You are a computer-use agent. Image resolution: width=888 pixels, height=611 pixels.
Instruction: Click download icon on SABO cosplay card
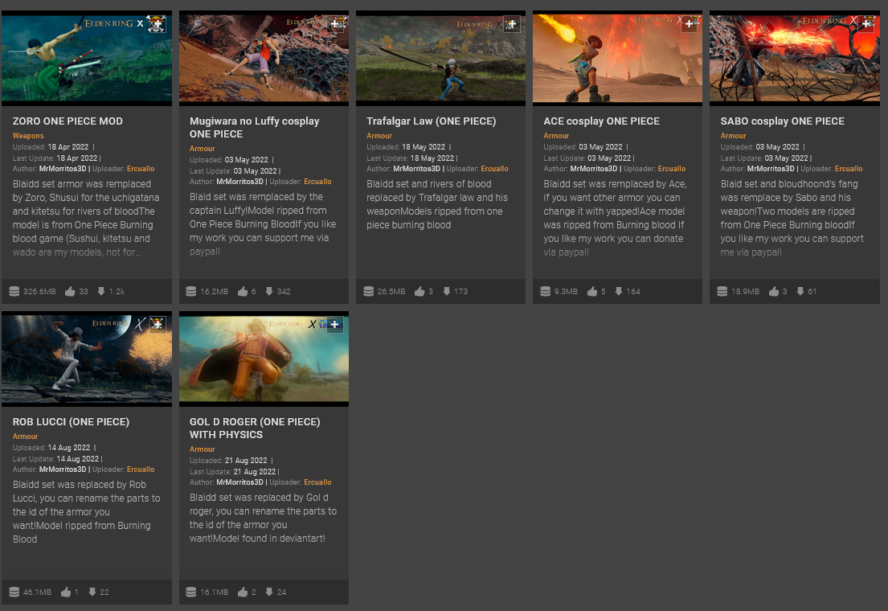[x=800, y=291]
